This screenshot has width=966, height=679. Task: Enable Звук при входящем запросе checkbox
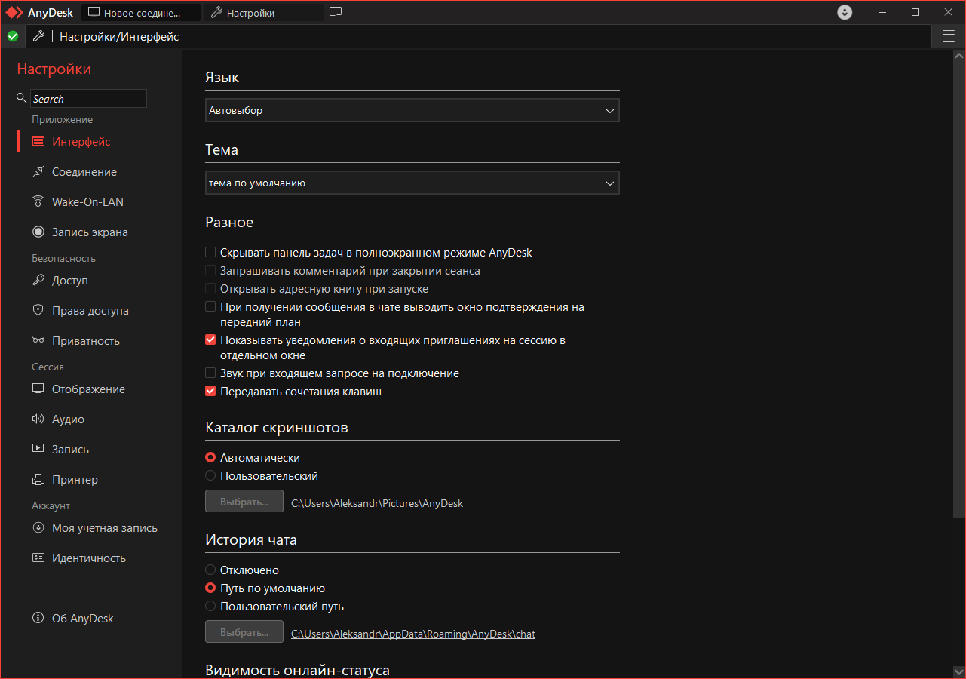(x=210, y=373)
